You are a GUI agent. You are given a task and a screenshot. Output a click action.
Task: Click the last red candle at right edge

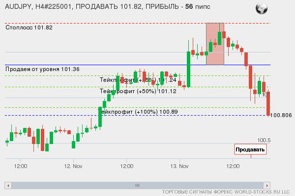[x=268, y=103]
